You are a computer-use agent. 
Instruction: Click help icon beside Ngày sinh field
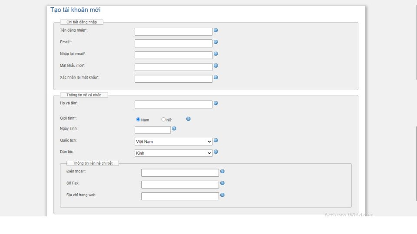[x=174, y=129]
